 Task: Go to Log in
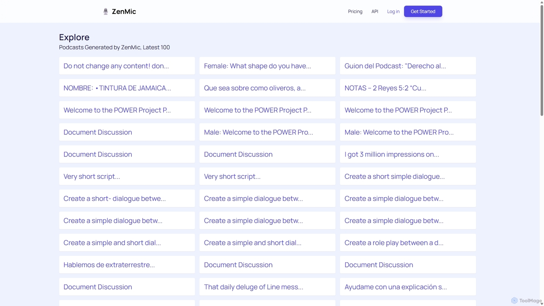[393, 11]
